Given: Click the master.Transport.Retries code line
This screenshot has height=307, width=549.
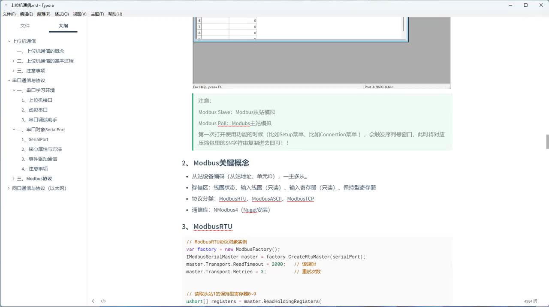Looking at the screenshot, I should tap(253, 272).
